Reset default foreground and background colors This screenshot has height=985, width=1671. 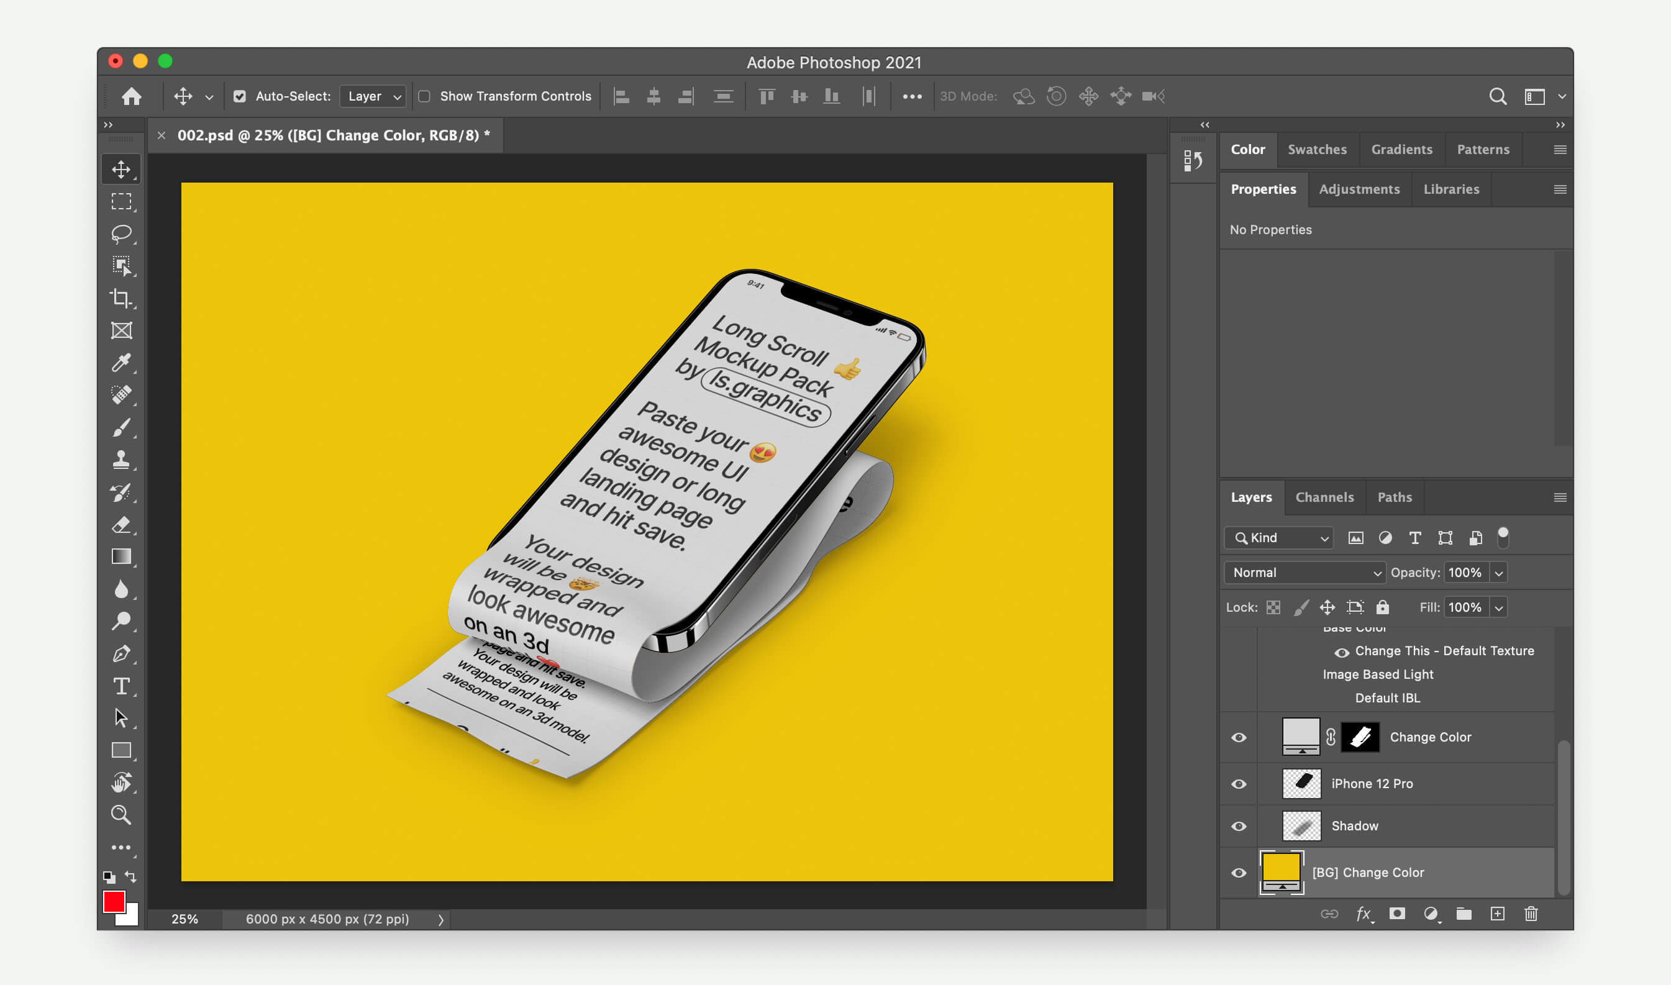tap(109, 876)
